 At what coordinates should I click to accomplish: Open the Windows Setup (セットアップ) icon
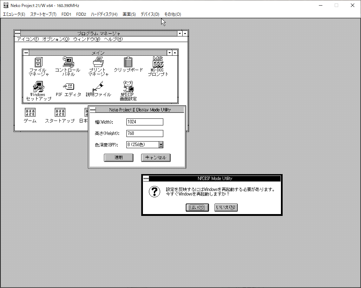[38, 87]
